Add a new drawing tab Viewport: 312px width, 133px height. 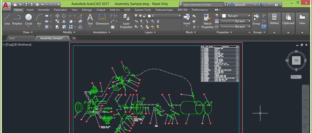(74, 38)
